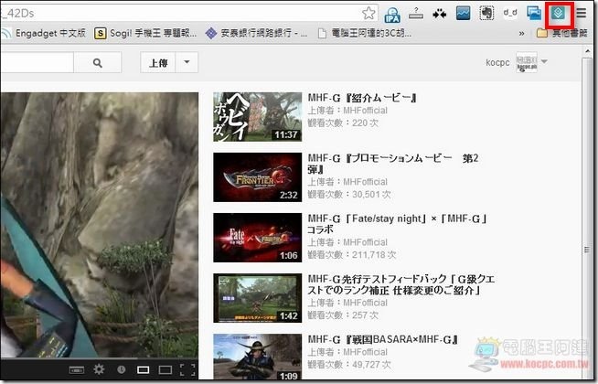Expand hidden bookmarks with the chevron
598x384 pixels.
coord(520,33)
